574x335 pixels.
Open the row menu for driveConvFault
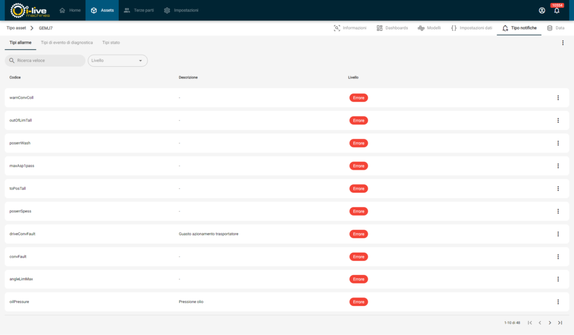tap(558, 234)
